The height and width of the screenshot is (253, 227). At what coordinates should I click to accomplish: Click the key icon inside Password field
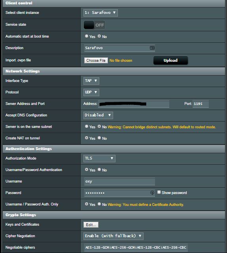pyautogui.click(x=152, y=193)
